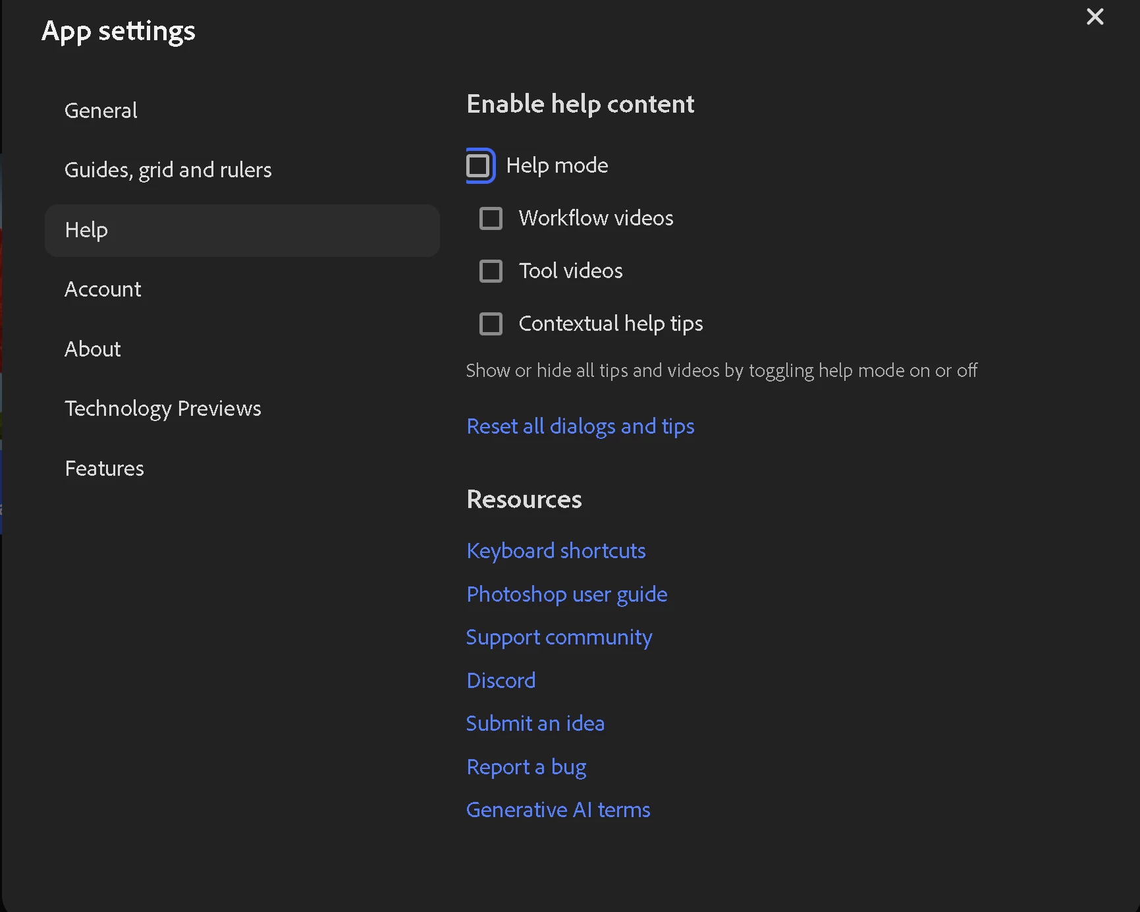Image resolution: width=1140 pixels, height=912 pixels.
Task: Click the Submit an idea link
Action: [x=535, y=724]
